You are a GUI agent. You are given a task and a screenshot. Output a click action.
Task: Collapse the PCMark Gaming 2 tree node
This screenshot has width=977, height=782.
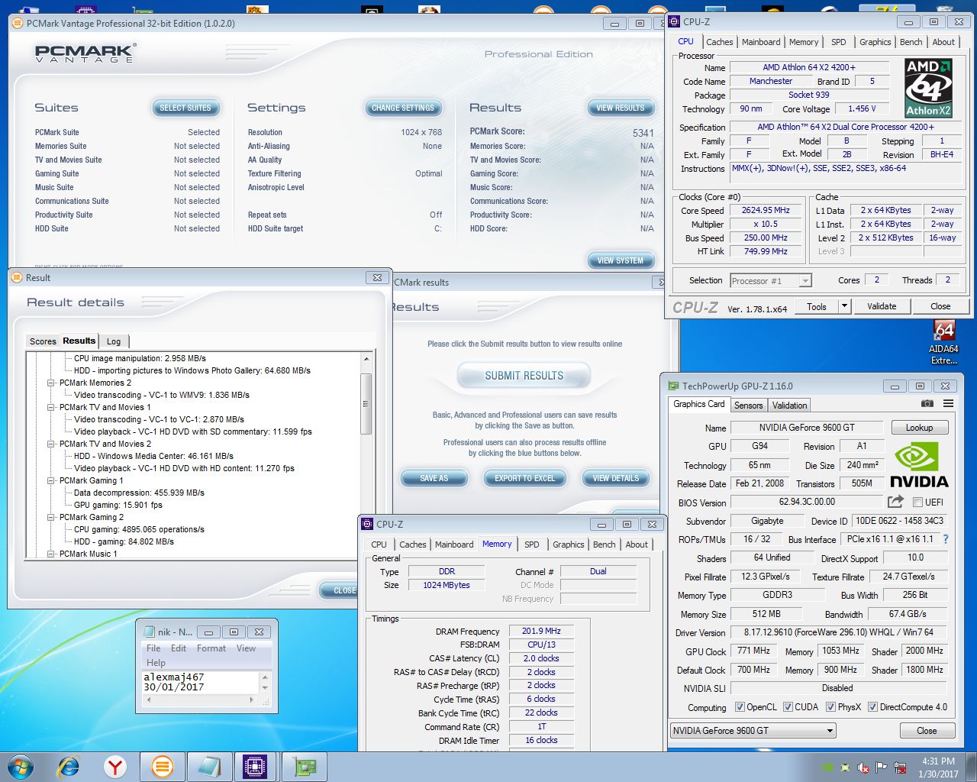51,517
